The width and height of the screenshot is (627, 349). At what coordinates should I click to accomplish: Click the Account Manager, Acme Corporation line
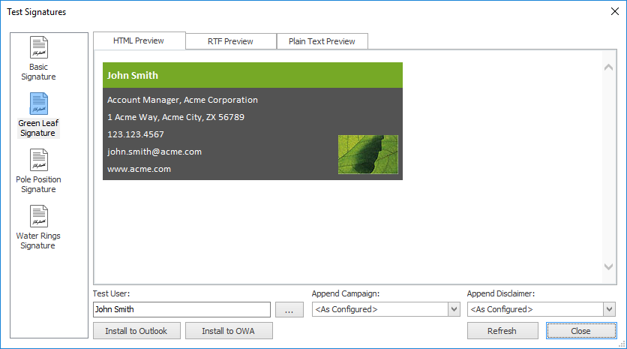coord(182,100)
